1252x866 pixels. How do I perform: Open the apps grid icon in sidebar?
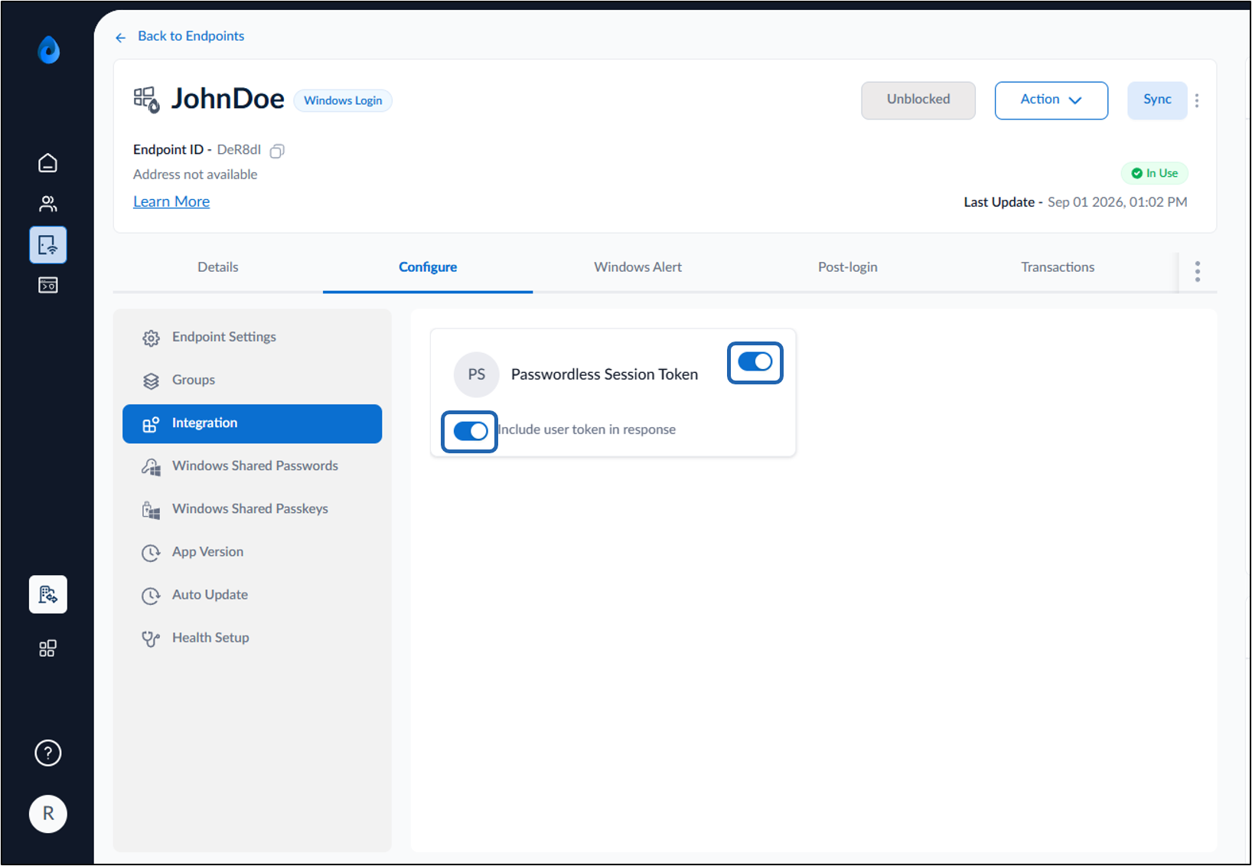click(x=47, y=649)
